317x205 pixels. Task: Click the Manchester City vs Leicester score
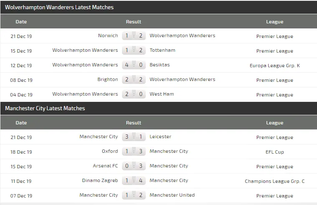pos(134,137)
